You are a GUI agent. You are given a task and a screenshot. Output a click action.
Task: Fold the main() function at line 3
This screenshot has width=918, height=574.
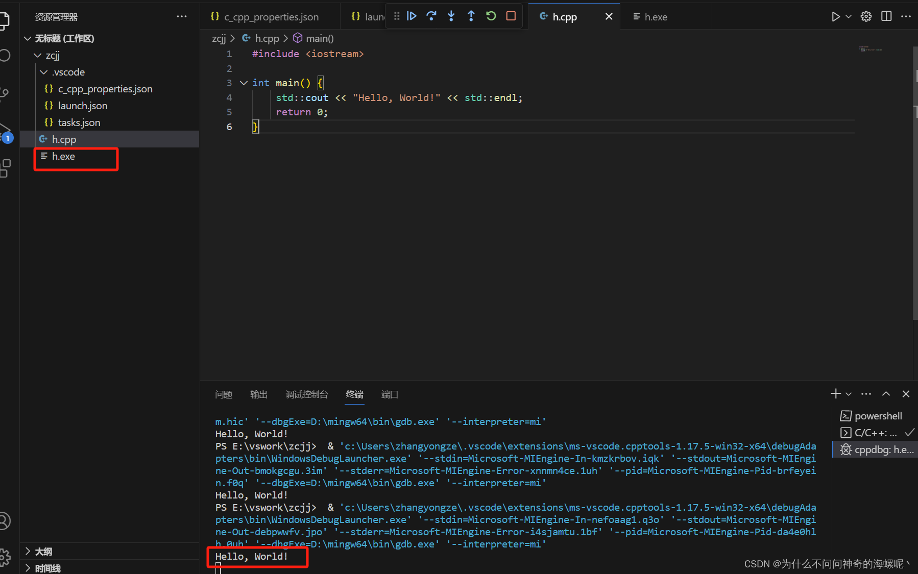click(x=244, y=83)
